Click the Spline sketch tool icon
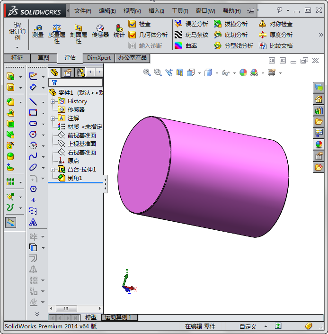 pos(33,156)
